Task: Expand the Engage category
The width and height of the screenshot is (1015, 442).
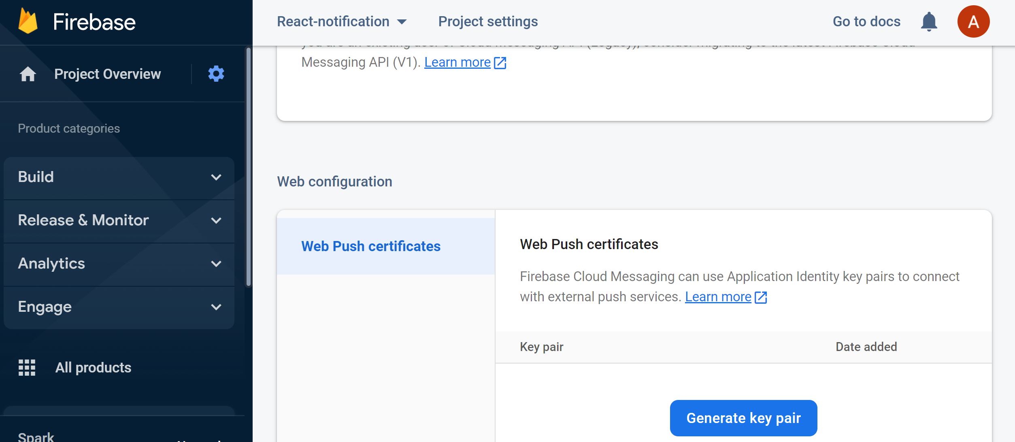Action: [119, 307]
